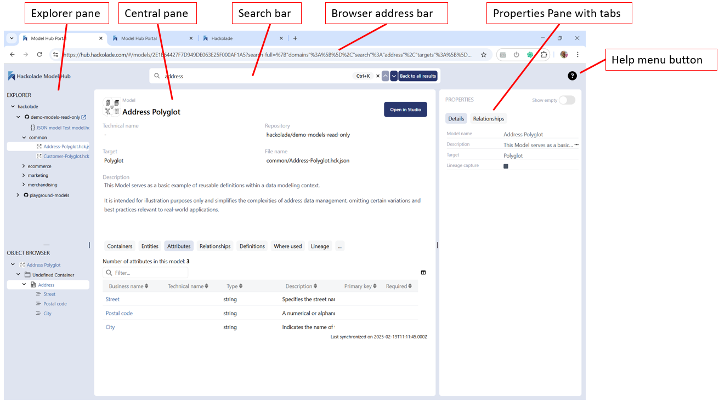Bookmark page with the star icon
719x404 pixels.
pos(484,55)
